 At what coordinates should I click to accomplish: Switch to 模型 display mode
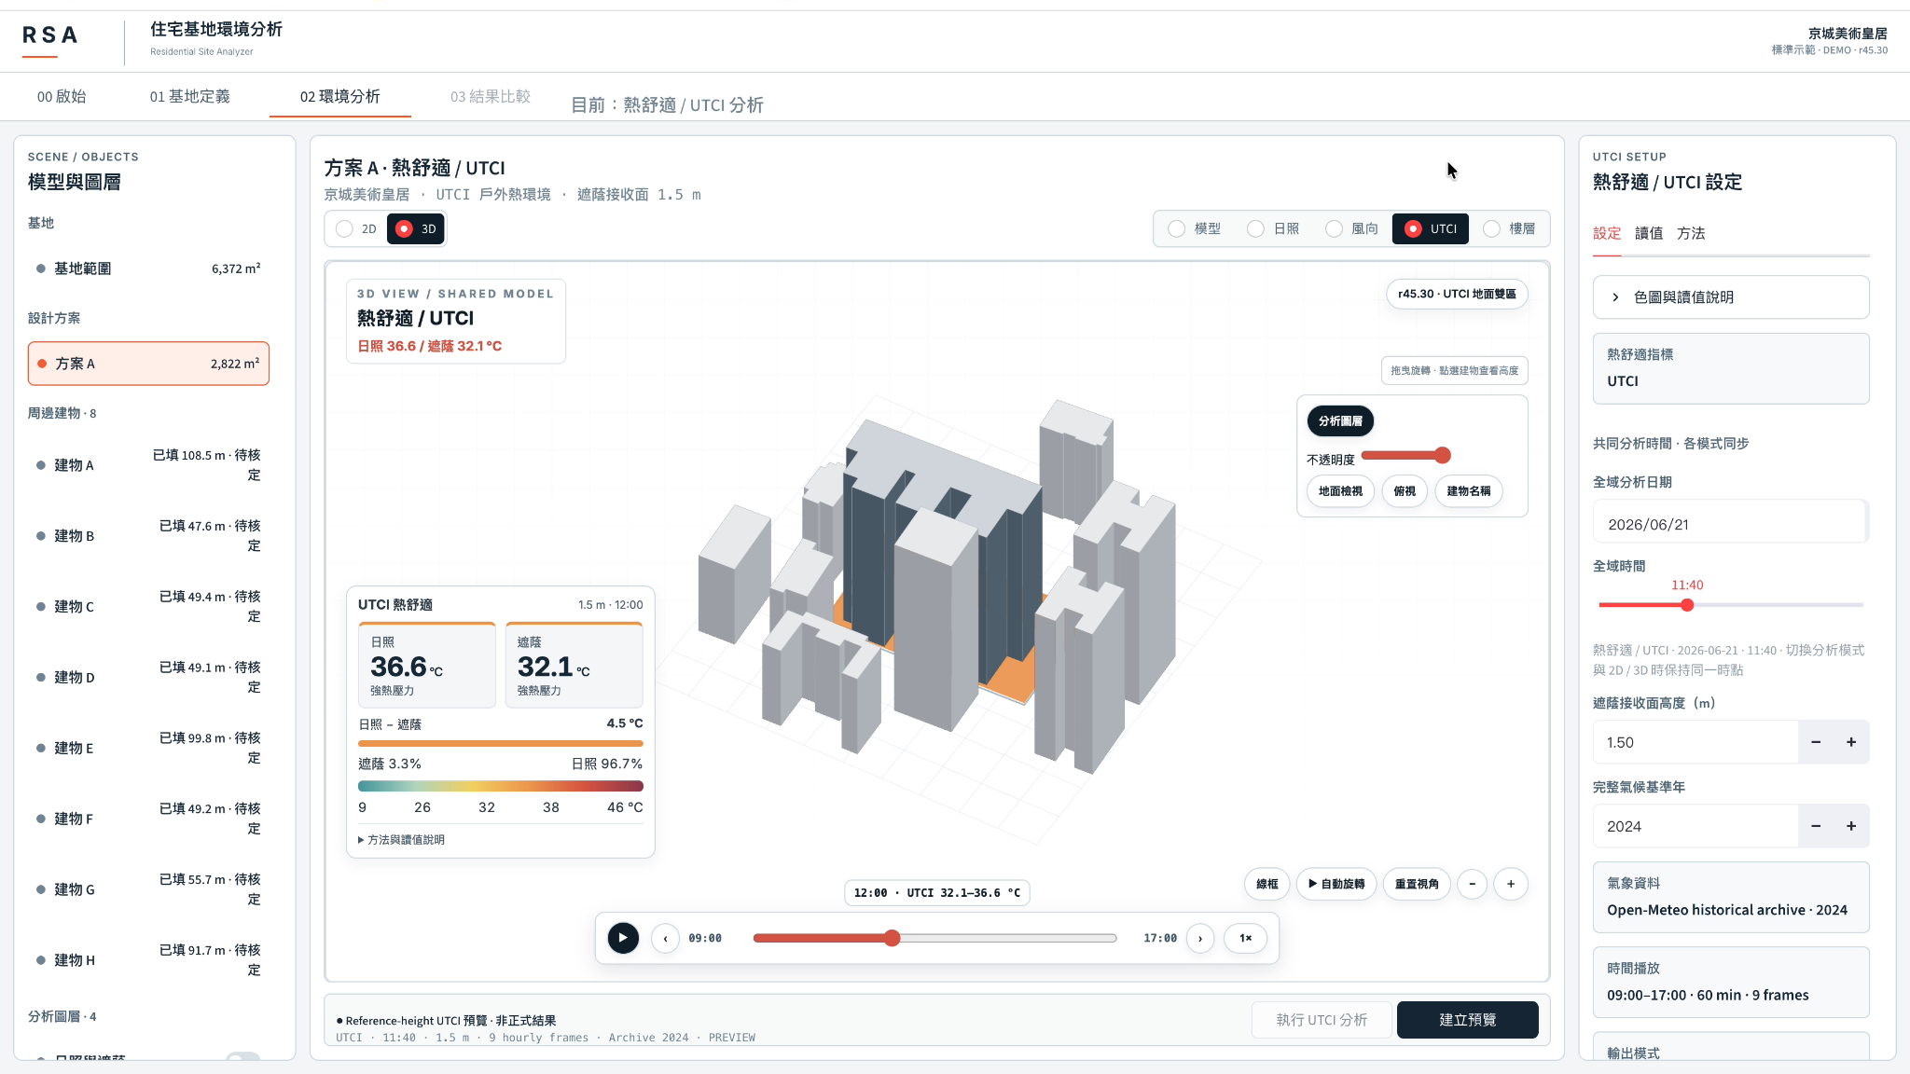pyautogui.click(x=1195, y=228)
